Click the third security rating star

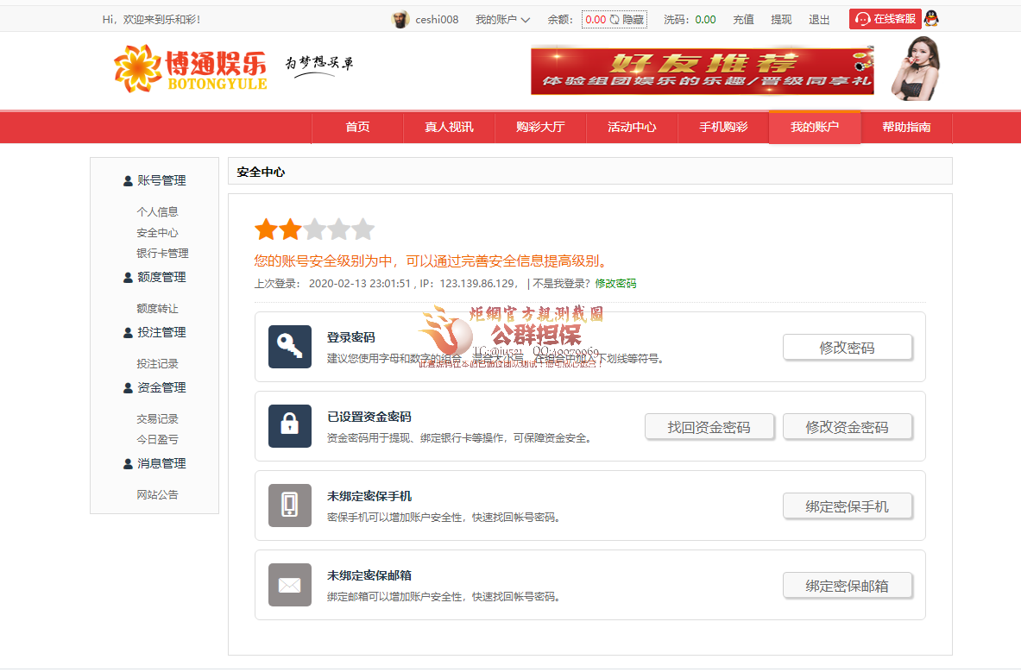pos(315,229)
